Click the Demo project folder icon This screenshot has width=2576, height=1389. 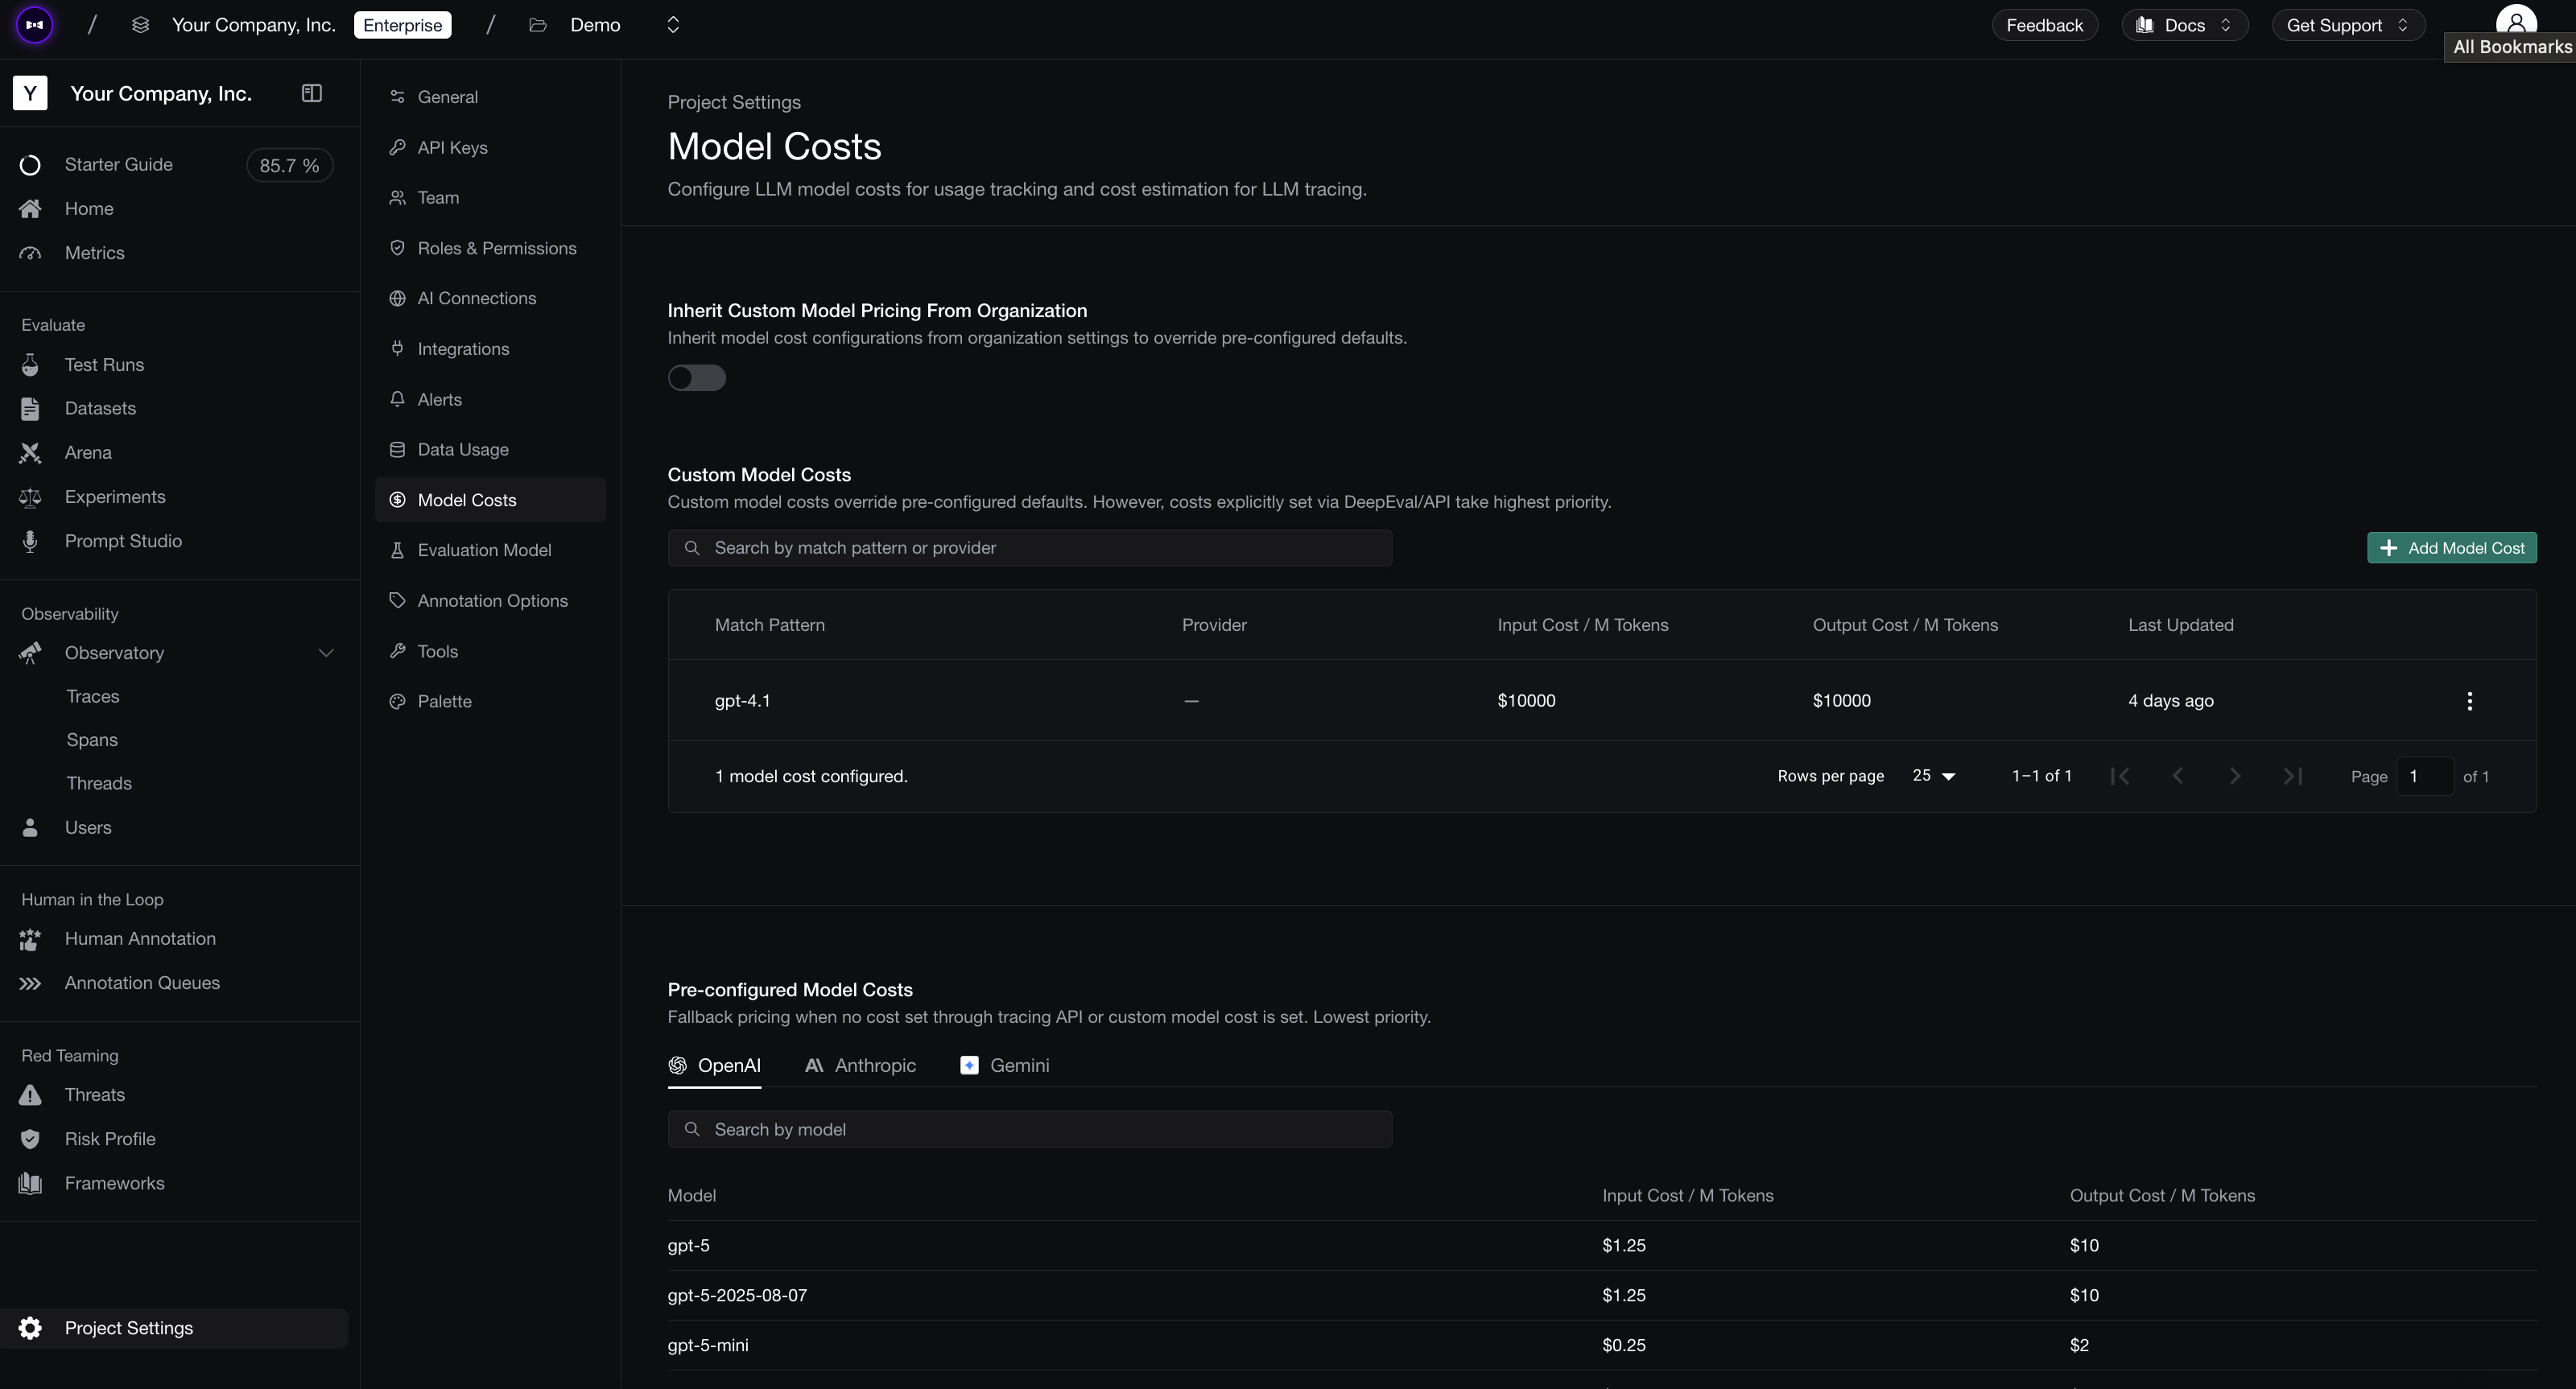(x=538, y=25)
